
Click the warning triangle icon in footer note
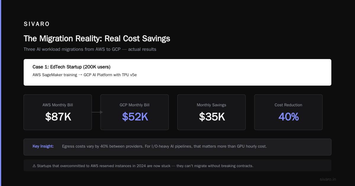pos(34,166)
